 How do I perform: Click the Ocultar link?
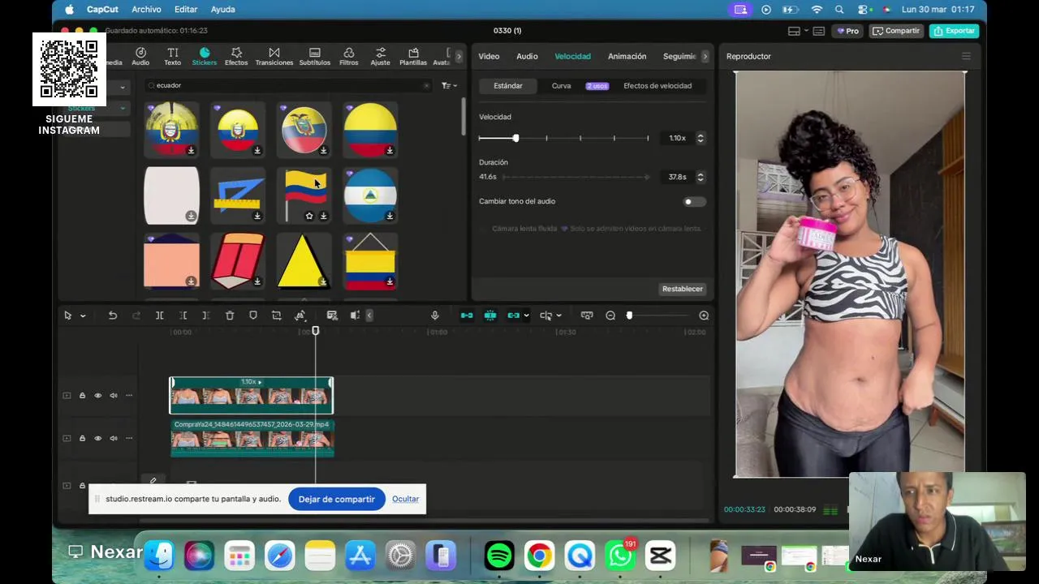click(x=405, y=499)
